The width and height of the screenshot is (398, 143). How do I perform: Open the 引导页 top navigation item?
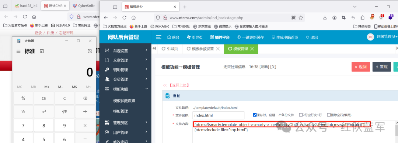tap(195, 37)
